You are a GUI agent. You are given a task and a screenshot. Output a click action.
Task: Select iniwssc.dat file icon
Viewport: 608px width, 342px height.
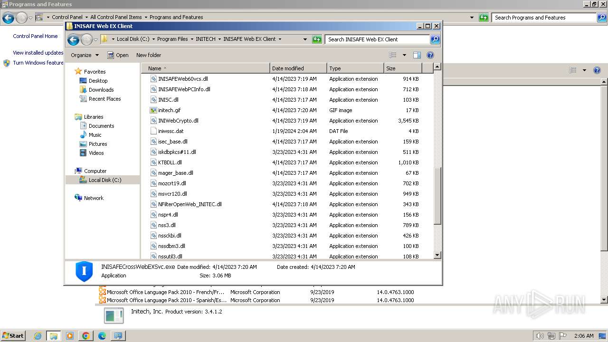coord(153,131)
